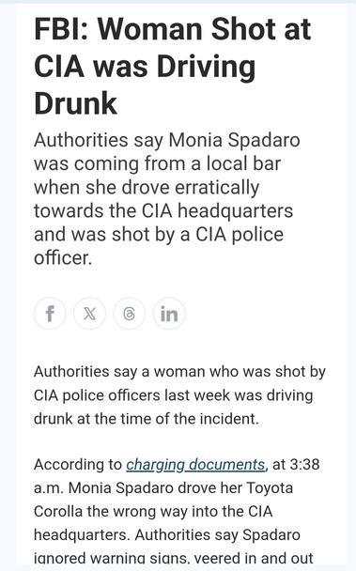Open the charging documents link
Viewport: 356px width, 571px height.
[196, 465]
